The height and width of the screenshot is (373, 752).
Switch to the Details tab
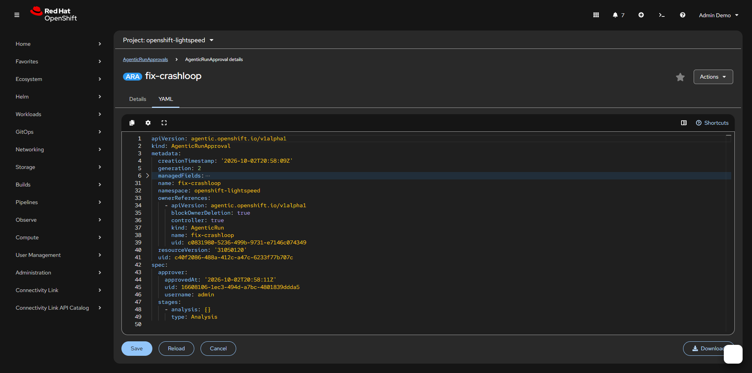pos(137,99)
